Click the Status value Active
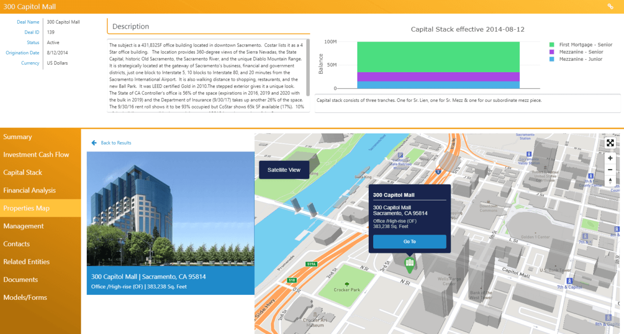Image resolution: width=624 pixels, height=334 pixels. 53,43
